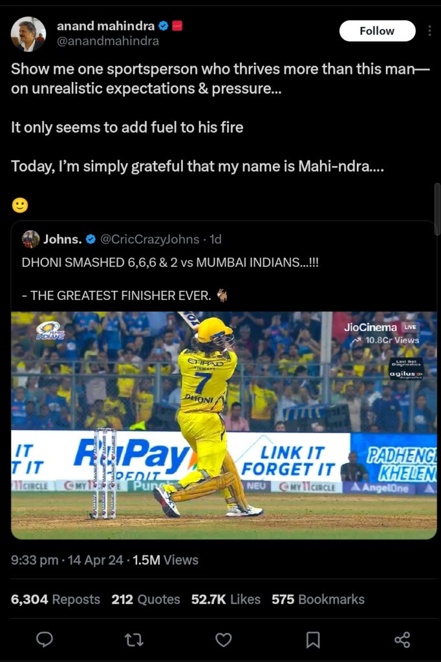Screen dimensions: 441x662
Task: View the 52.7K Likes list
Action: (x=226, y=599)
